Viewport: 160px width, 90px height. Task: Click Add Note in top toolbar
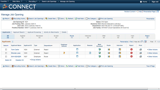click(x=79, y=19)
